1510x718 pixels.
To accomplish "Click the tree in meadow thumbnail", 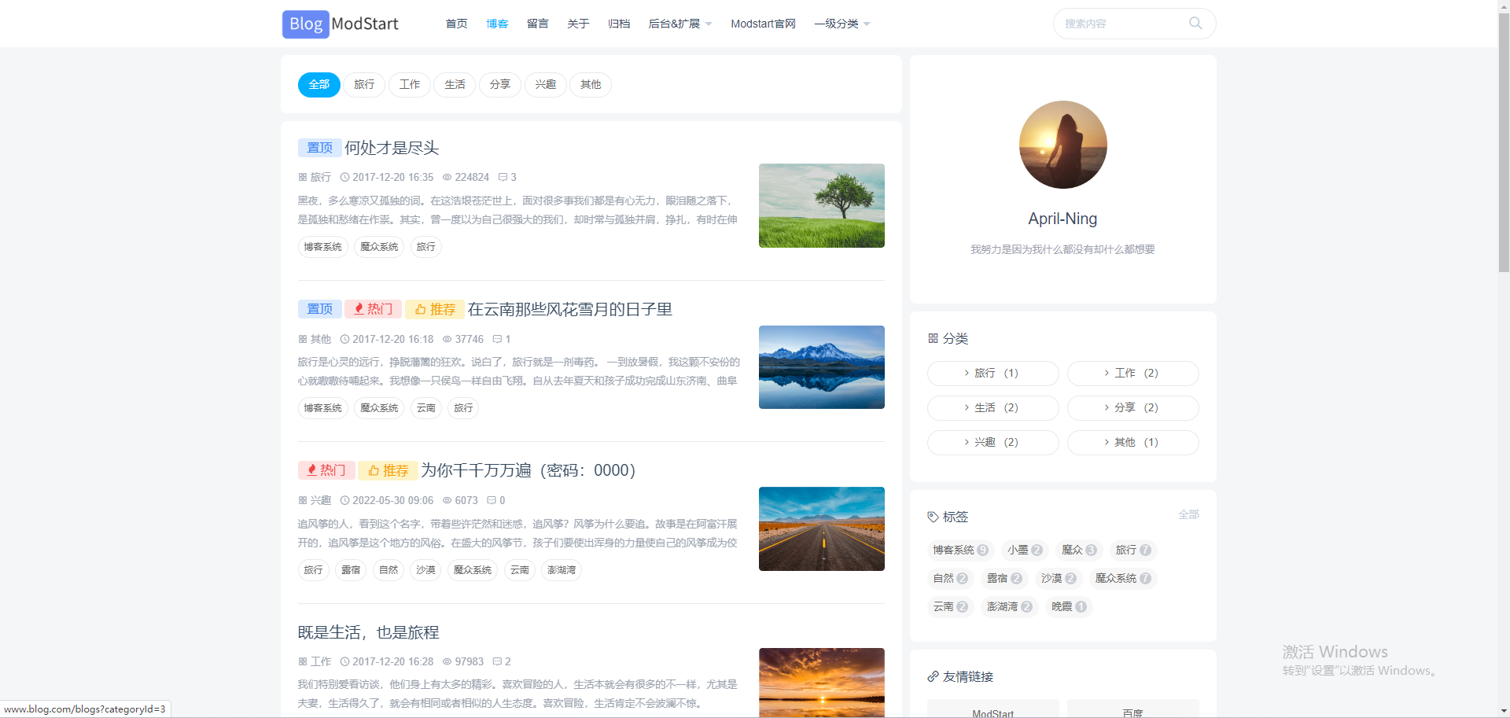I will point(821,205).
